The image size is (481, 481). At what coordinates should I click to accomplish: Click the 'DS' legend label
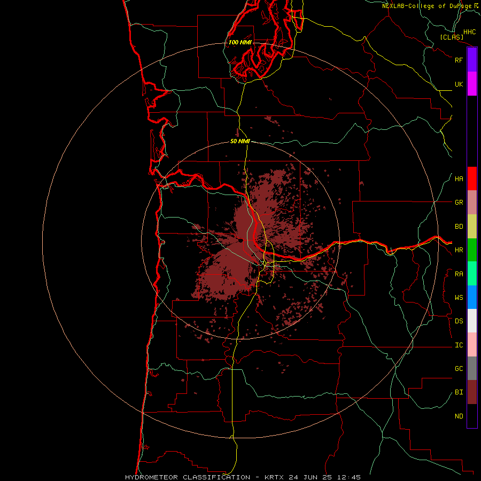[x=459, y=321]
